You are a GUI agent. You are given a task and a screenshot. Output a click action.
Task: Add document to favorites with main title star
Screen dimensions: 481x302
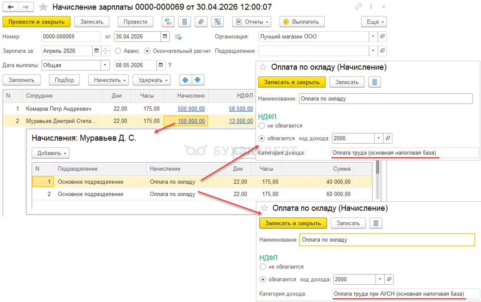coord(44,7)
